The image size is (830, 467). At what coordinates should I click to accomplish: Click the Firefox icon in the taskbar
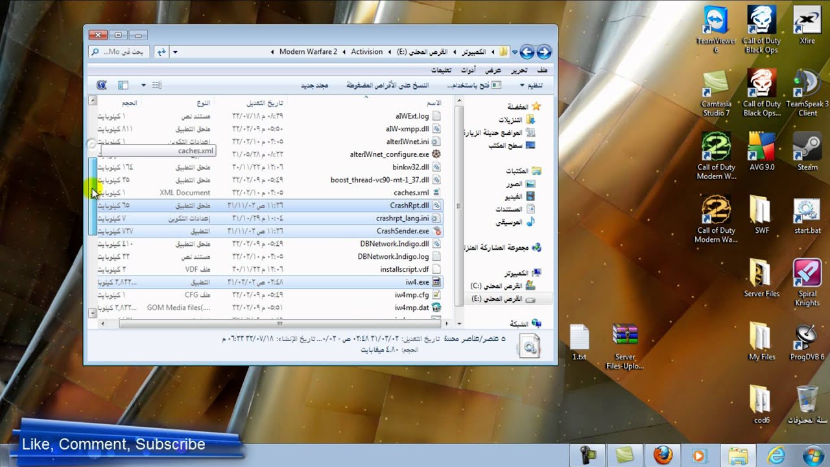(x=663, y=455)
